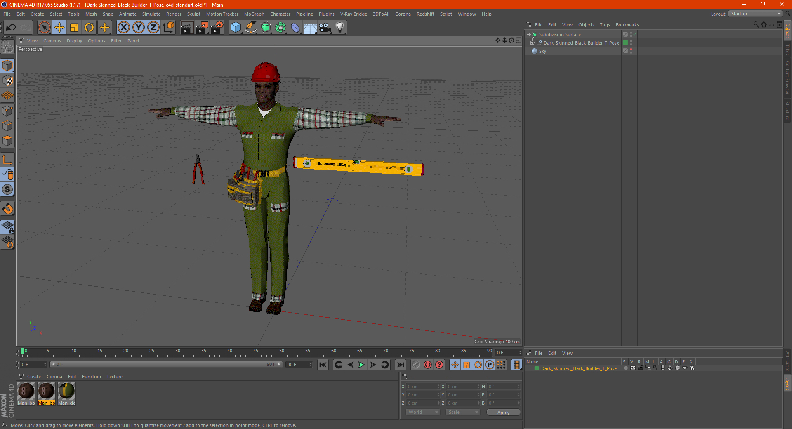Open the Scale mode dropdown
This screenshot has width=792, height=429.
pos(463,412)
